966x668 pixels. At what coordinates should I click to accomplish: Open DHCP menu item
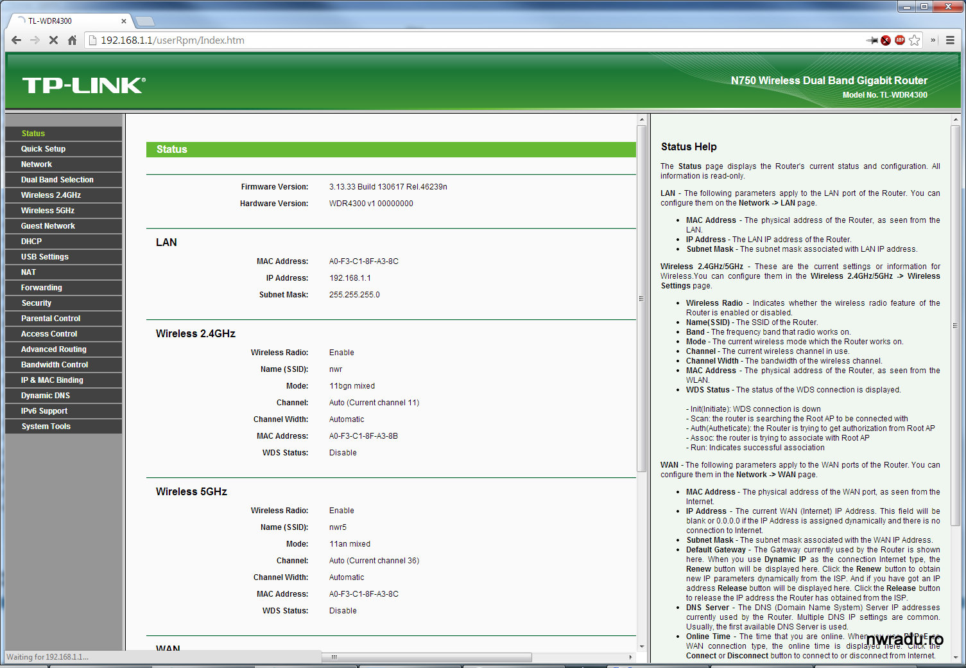click(63, 241)
